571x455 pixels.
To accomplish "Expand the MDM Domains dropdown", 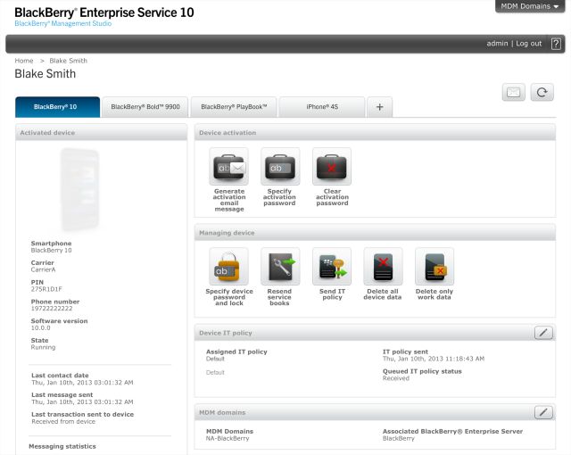I will tap(530, 6).
